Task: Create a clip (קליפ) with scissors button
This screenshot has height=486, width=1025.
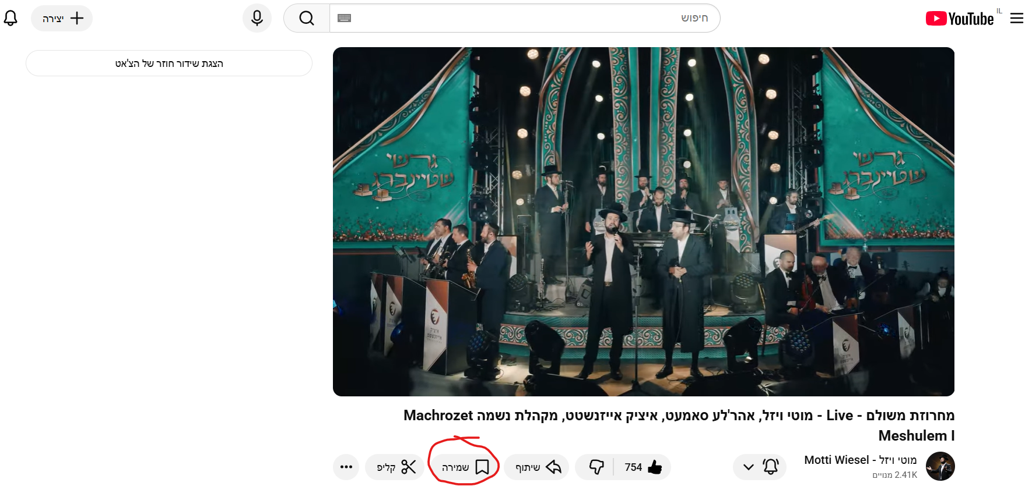Action: (x=395, y=467)
